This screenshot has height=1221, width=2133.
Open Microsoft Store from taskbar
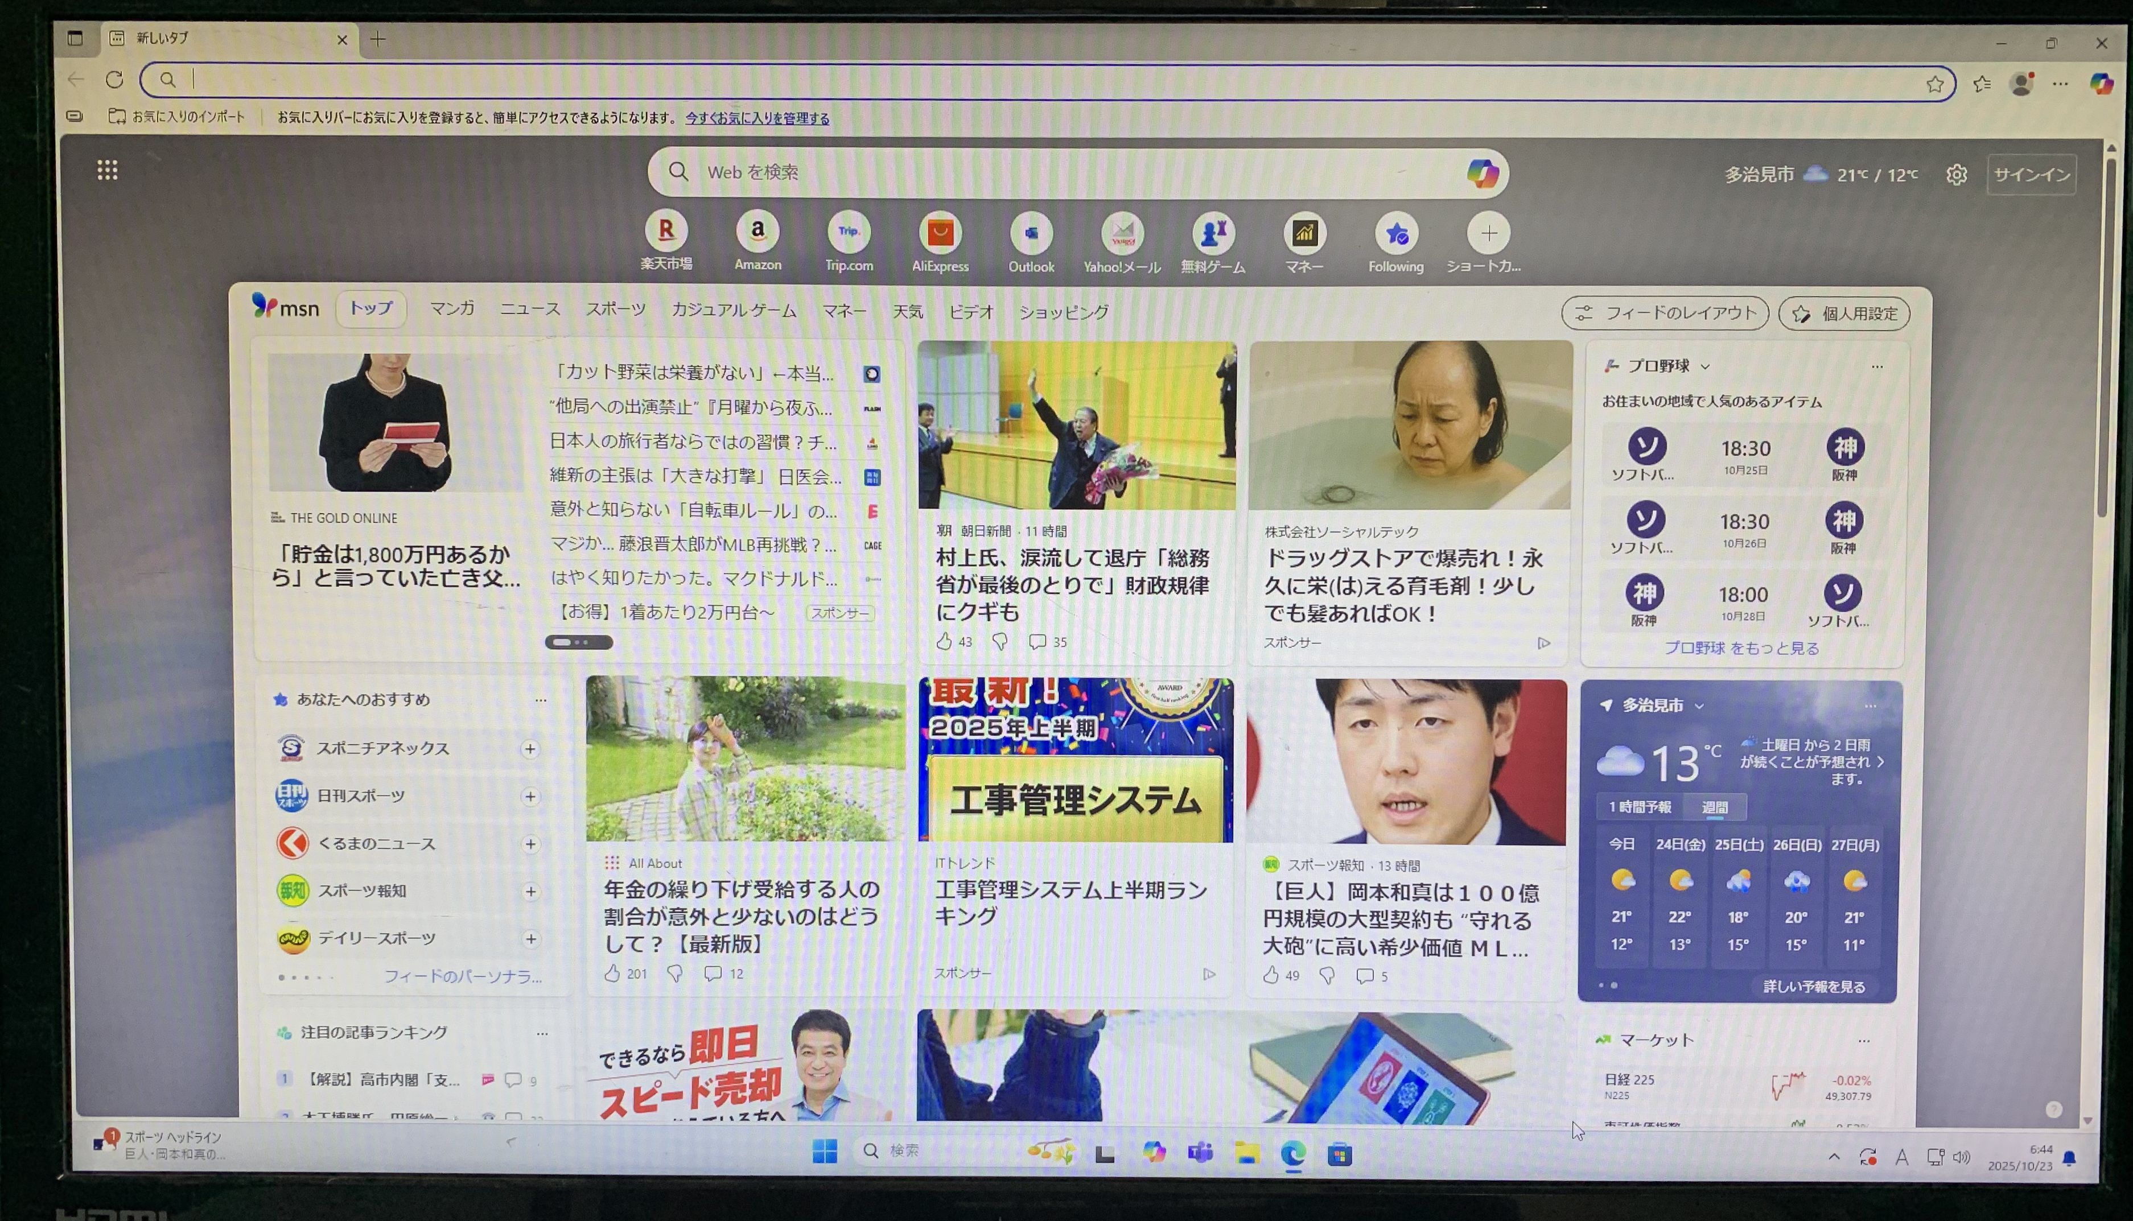[x=1340, y=1155]
